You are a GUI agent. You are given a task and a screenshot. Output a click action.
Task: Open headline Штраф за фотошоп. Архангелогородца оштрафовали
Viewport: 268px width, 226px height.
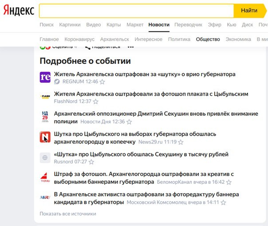tap(144, 178)
